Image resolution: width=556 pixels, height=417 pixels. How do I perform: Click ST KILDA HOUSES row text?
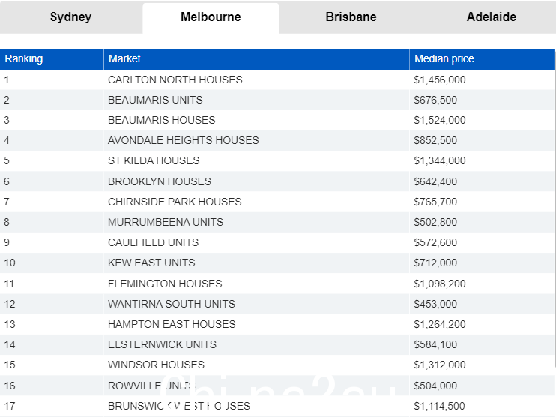pyautogui.click(x=154, y=160)
